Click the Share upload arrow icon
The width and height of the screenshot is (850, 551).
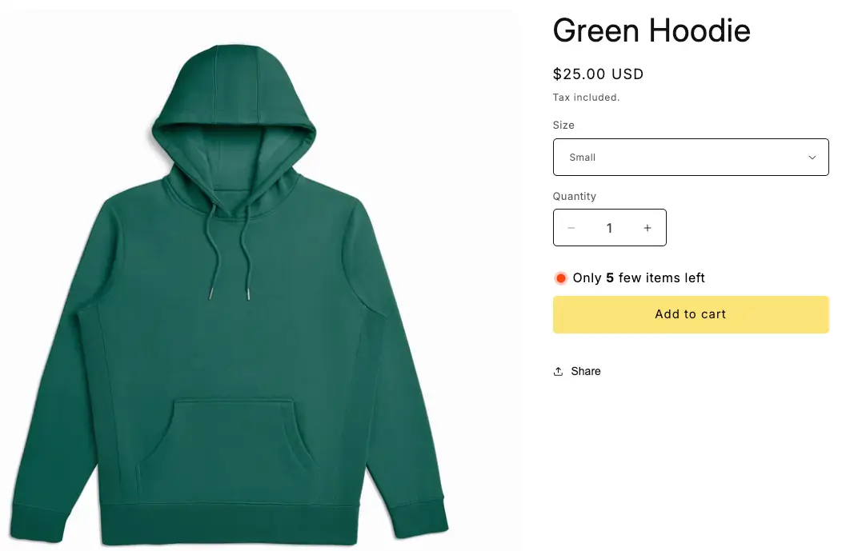(558, 371)
